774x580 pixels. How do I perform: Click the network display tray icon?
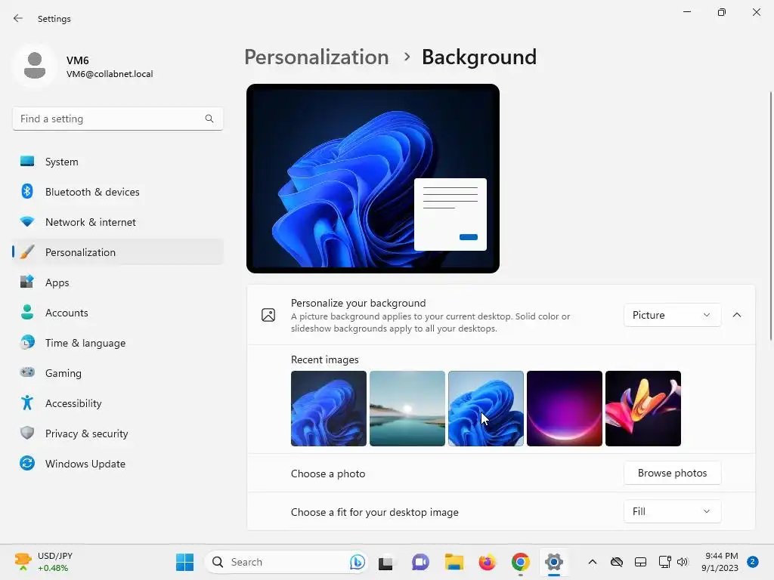pyautogui.click(x=664, y=562)
